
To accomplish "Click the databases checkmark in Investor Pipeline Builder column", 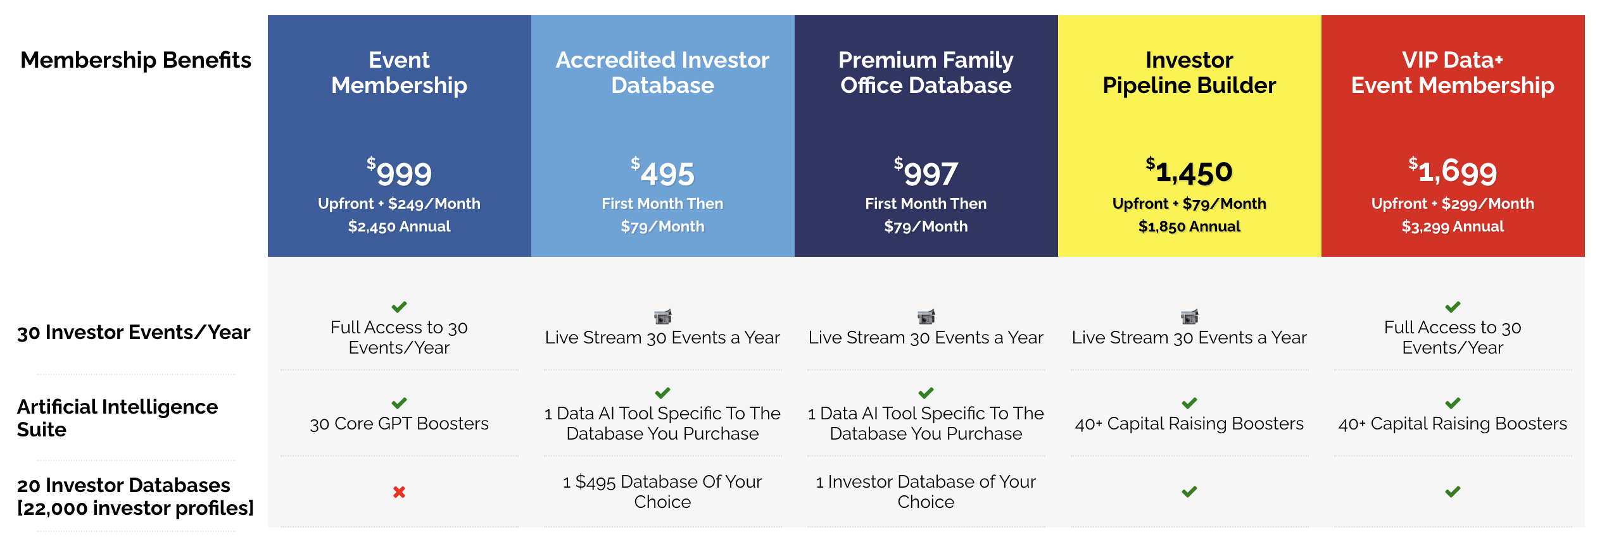I will pyautogui.click(x=1189, y=491).
